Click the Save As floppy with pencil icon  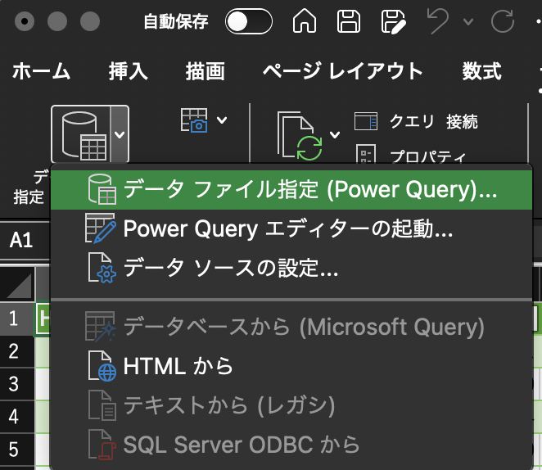(x=393, y=22)
